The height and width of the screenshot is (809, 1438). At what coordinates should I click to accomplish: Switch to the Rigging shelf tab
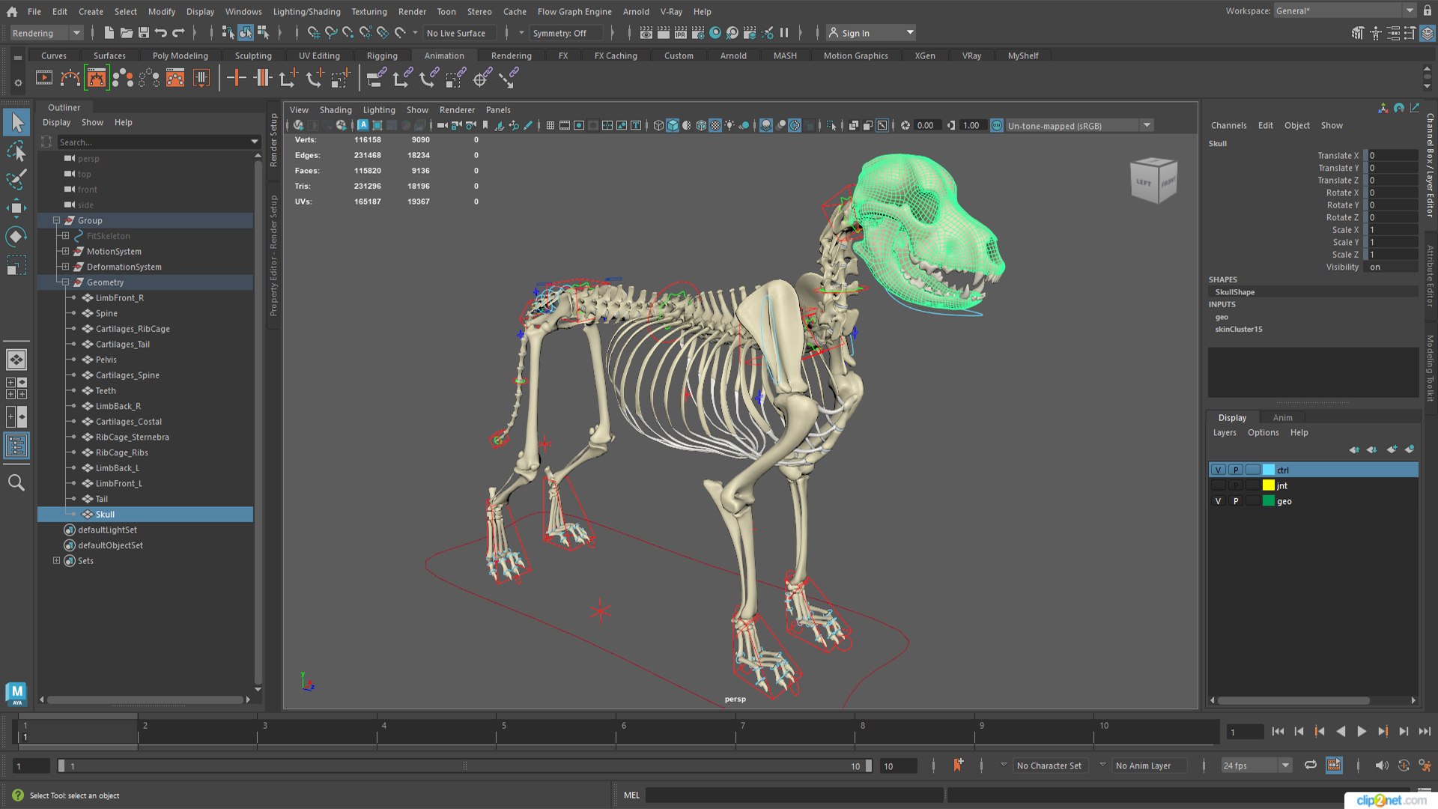382,55
